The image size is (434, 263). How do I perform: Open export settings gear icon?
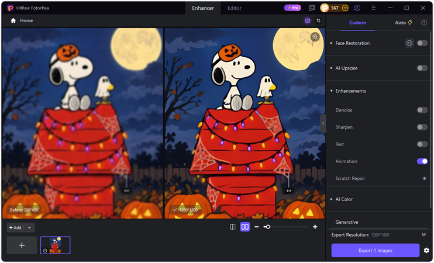click(x=426, y=251)
